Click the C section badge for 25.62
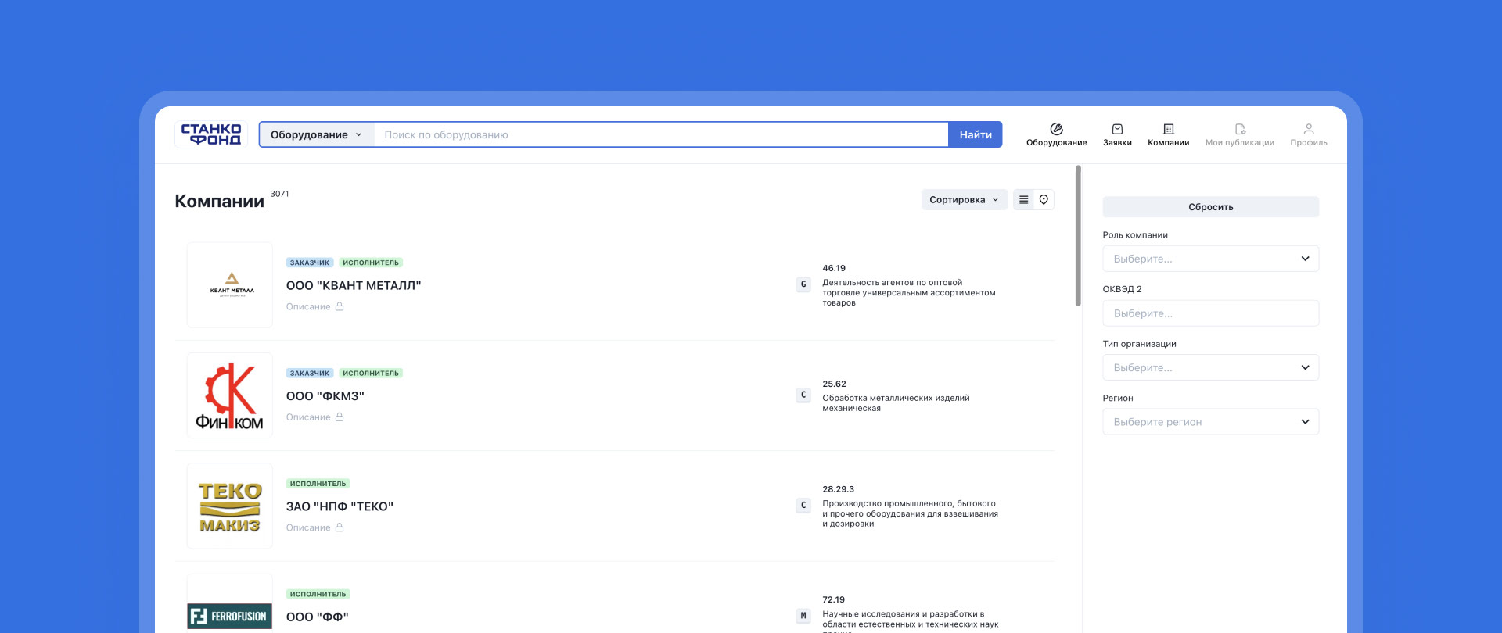1502x633 pixels. click(803, 395)
